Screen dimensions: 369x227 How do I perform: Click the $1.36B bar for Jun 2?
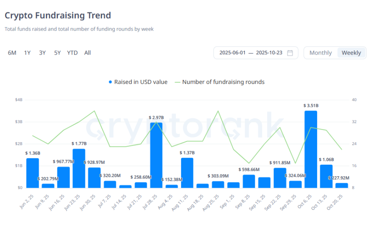pyautogui.click(x=33, y=173)
